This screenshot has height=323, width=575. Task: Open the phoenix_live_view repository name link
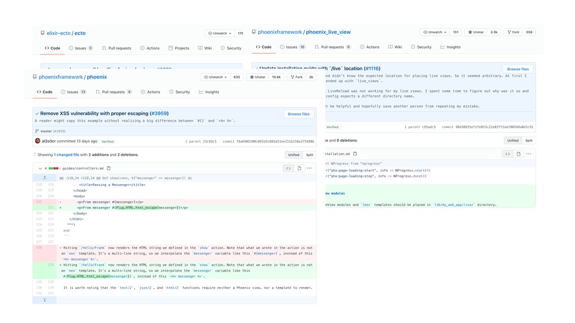[328, 32]
